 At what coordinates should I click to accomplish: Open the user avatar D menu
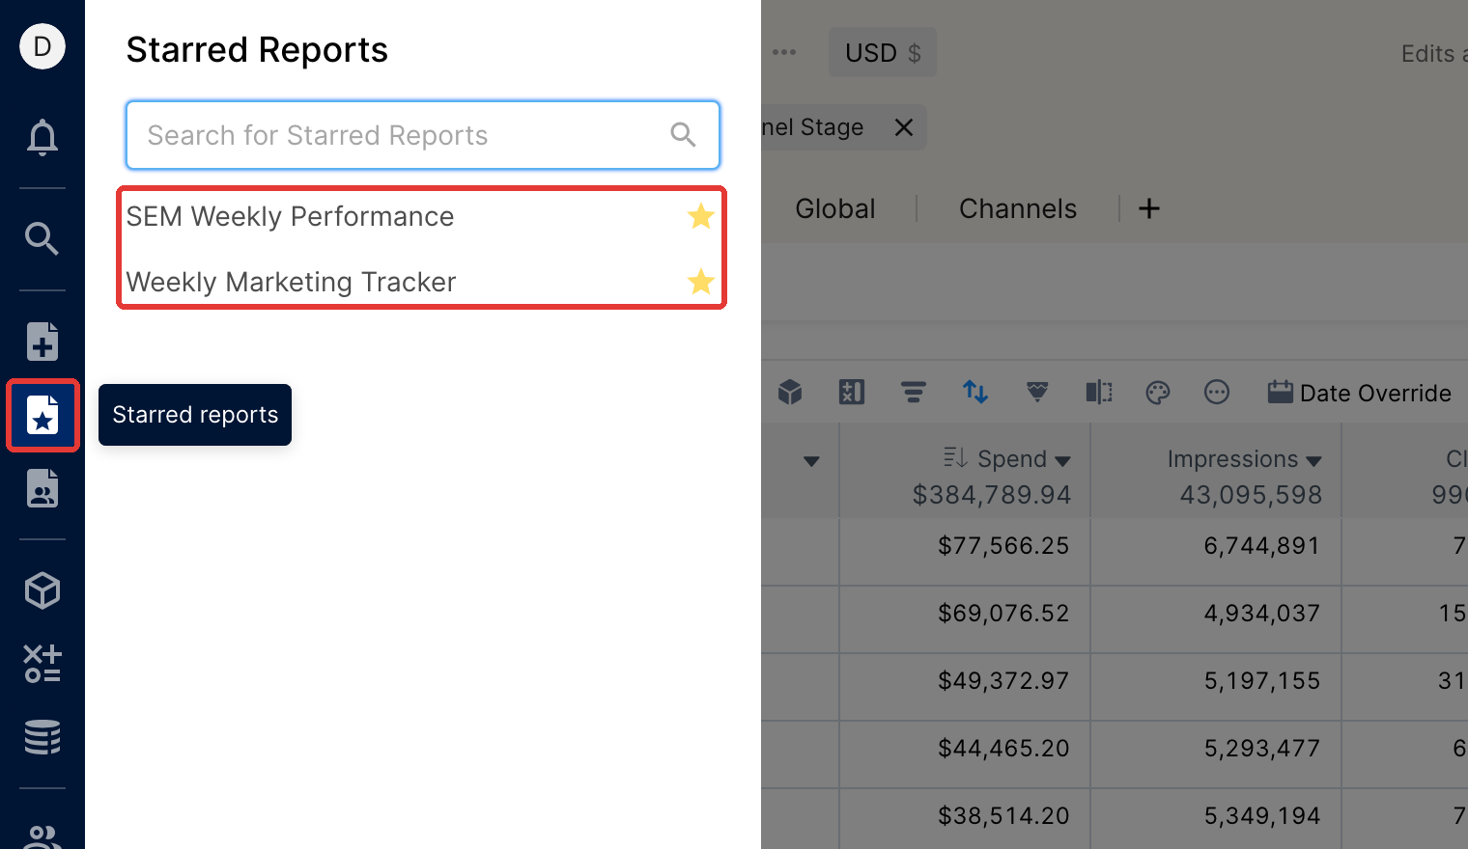[x=42, y=46]
